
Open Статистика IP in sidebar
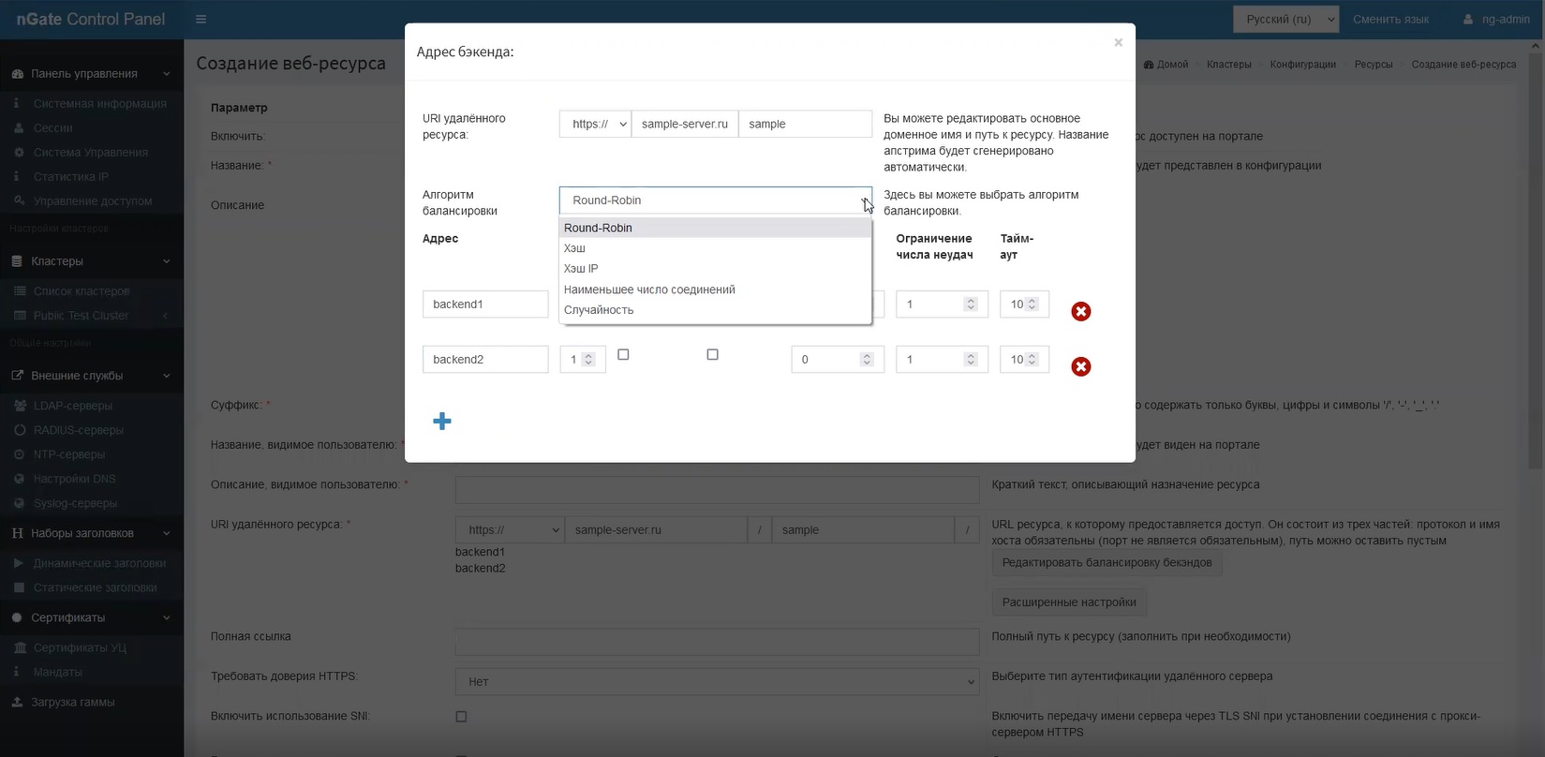pyautogui.click(x=92, y=177)
